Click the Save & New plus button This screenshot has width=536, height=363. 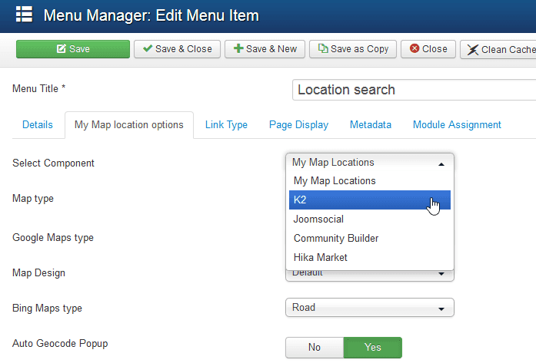point(265,49)
